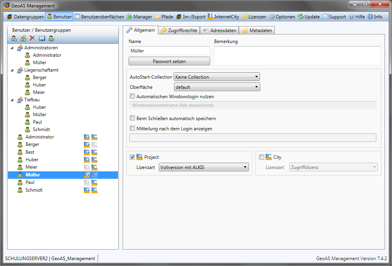Image resolution: width=392 pixels, height=266 pixels.
Task: Click the Project license icon beside Berger
Action: (87, 145)
